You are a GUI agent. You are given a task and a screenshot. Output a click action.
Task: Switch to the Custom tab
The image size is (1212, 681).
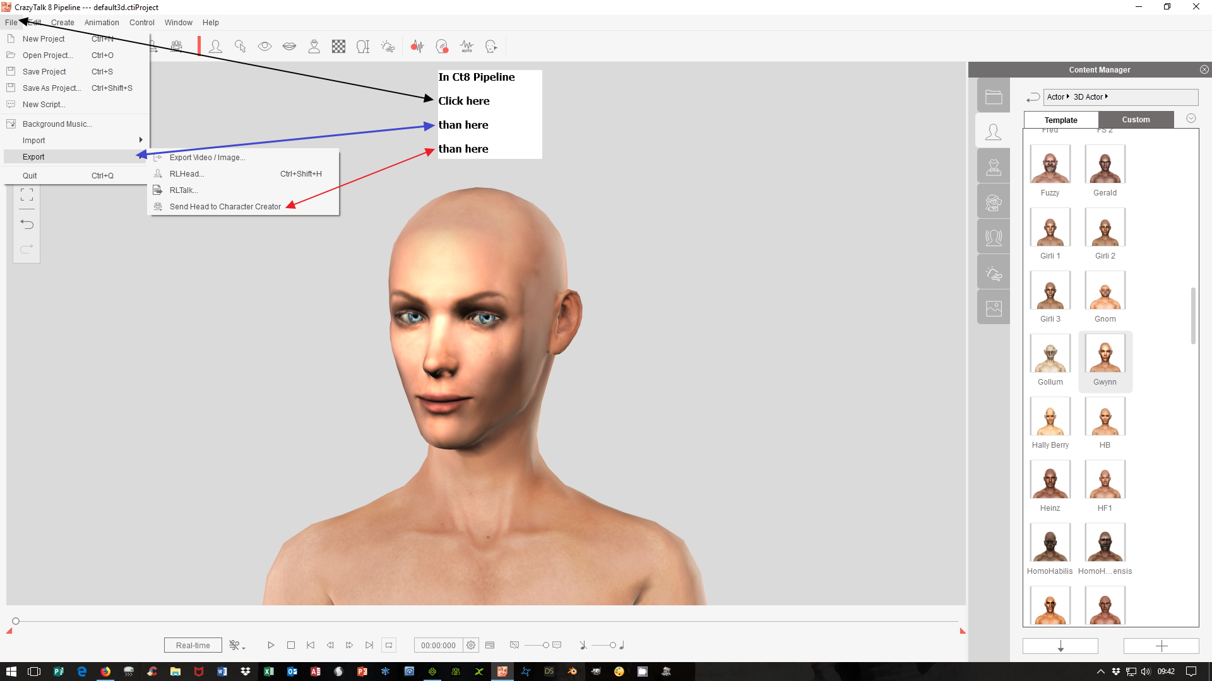pyautogui.click(x=1136, y=120)
